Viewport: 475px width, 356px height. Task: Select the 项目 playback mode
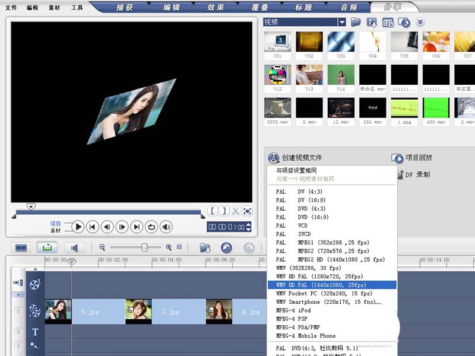[55, 224]
